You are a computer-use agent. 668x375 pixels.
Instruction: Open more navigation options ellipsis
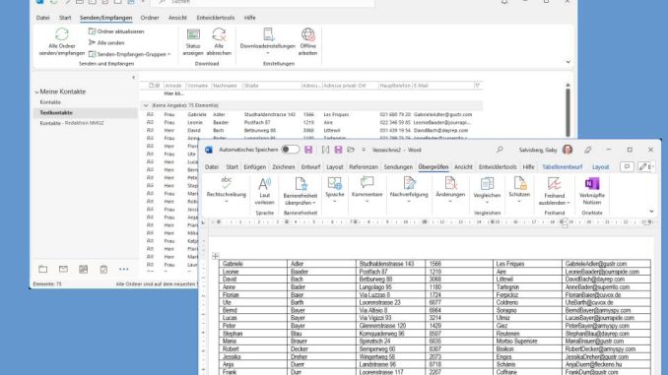coord(123,269)
